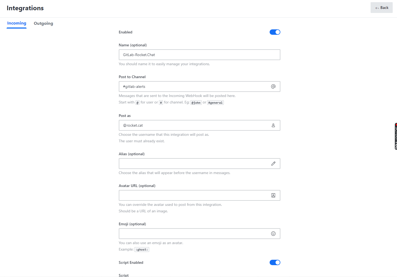Click the :ghost: example code tag
The height and width of the screenshot is (277, 397).
click(142, 250)
